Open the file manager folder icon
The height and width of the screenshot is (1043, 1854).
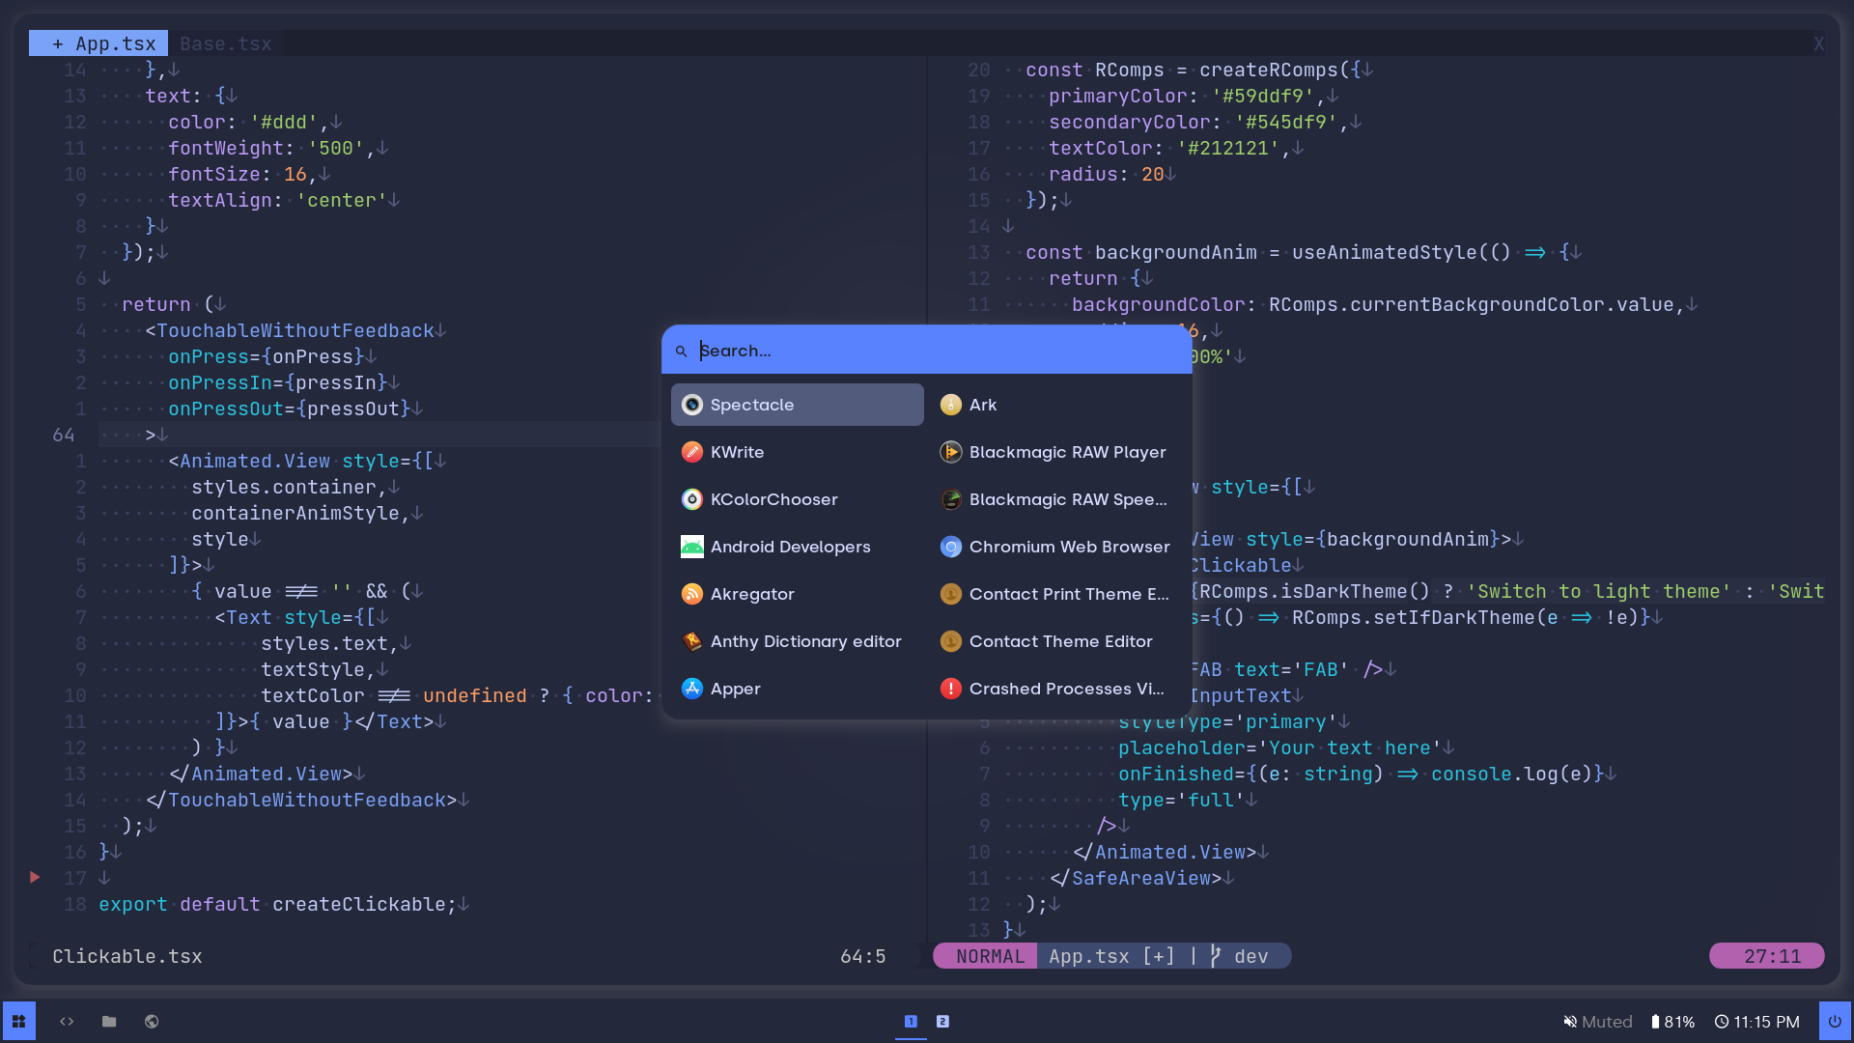109,1021
